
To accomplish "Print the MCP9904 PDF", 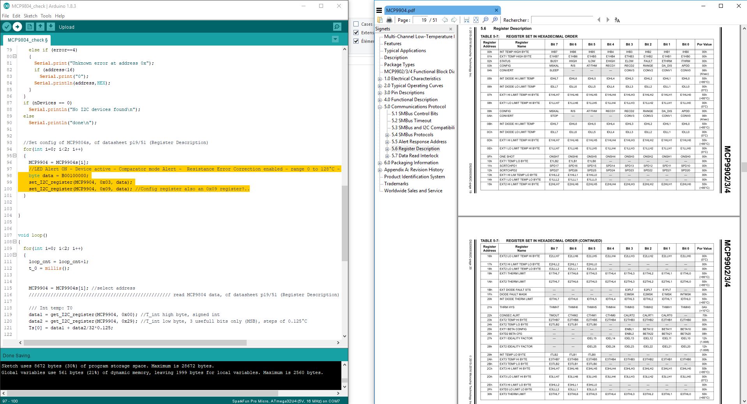I will [x=389, y=20].
